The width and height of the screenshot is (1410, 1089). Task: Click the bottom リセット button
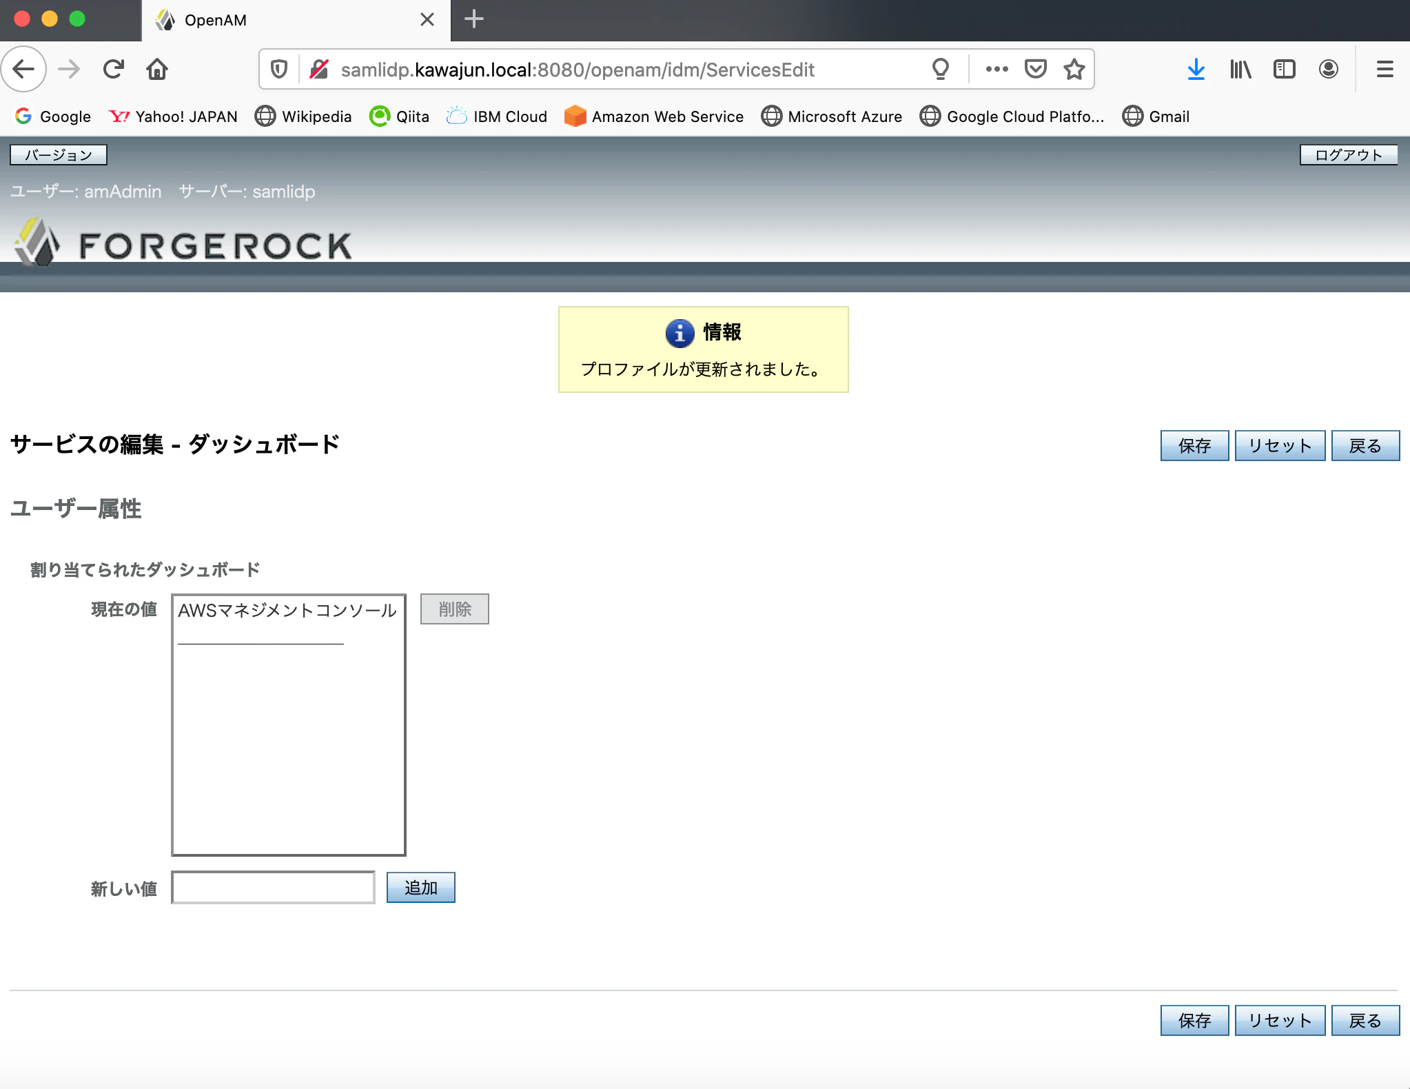point(1280,1021)
